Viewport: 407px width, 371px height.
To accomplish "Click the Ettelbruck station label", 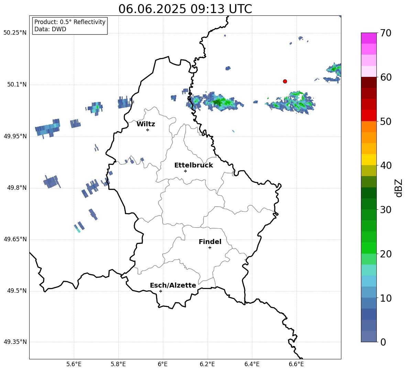I will point(194,165).
